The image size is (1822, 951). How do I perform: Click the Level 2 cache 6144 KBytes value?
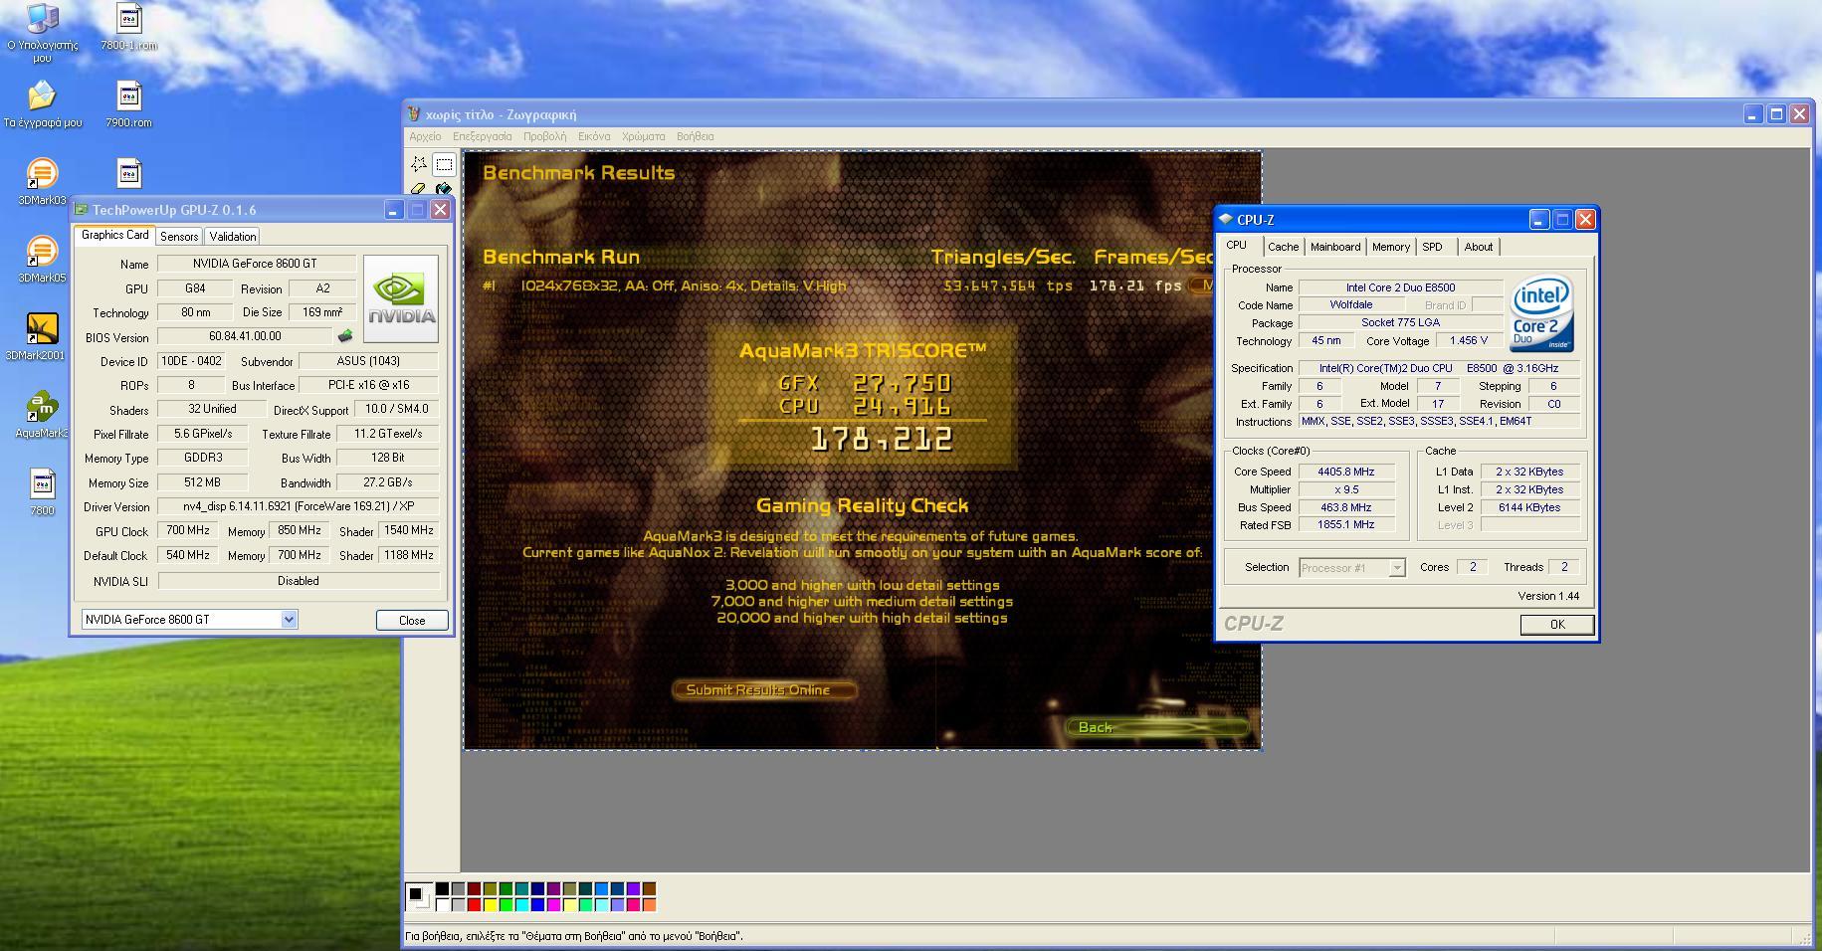[1529, 507]
